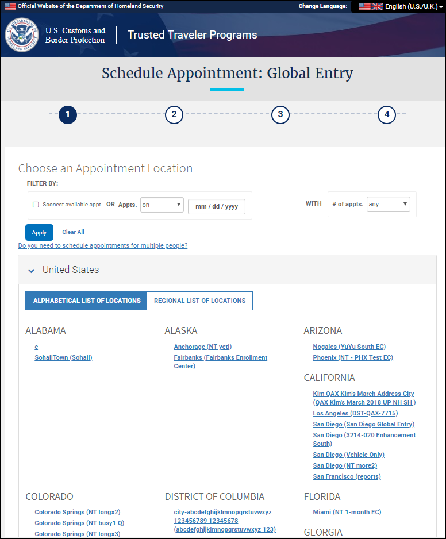Image resolution: width=446 pixels, height=539 pixels.
Task: Choose Colorado Springs (NT longx2)
Action: click(78, 512)
